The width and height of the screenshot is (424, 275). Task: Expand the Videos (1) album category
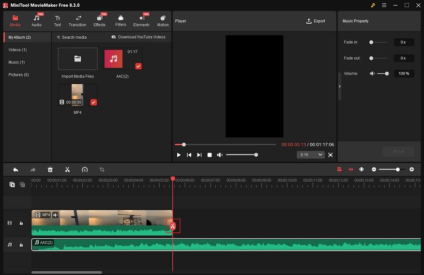17,50
